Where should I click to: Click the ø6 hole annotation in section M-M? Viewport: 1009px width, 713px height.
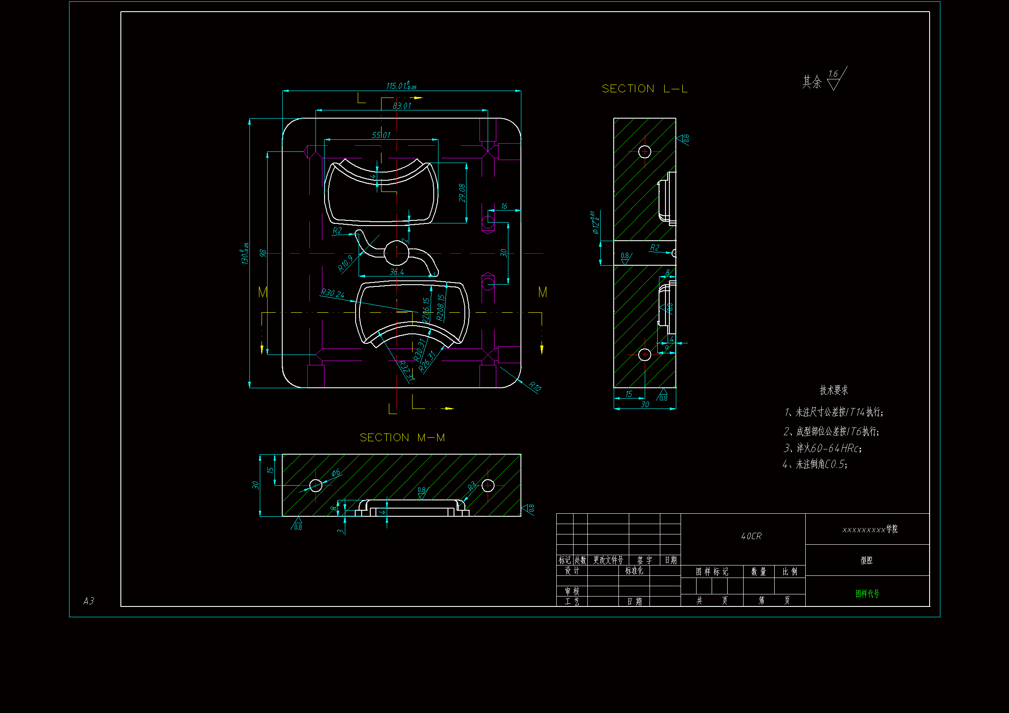coord(336,473)
